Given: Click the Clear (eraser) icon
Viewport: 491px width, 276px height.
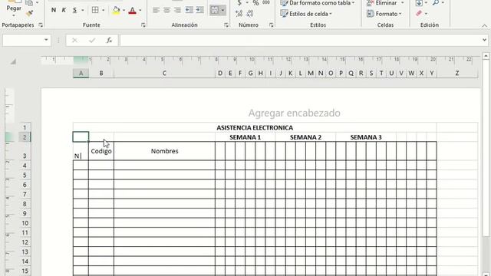Looking at the screenshot, I should (419, 13).
